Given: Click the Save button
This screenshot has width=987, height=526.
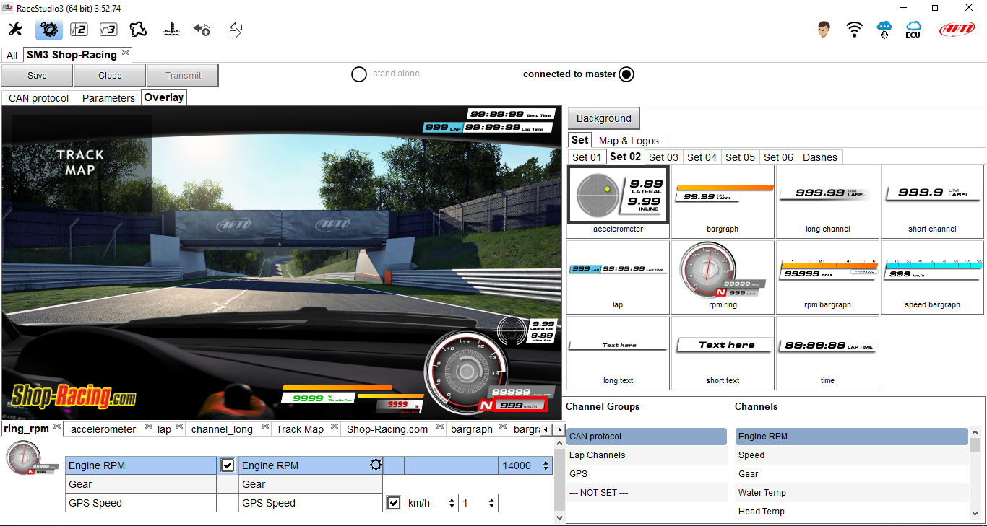Looking at the screenshot, I should (x=37, y=76).
